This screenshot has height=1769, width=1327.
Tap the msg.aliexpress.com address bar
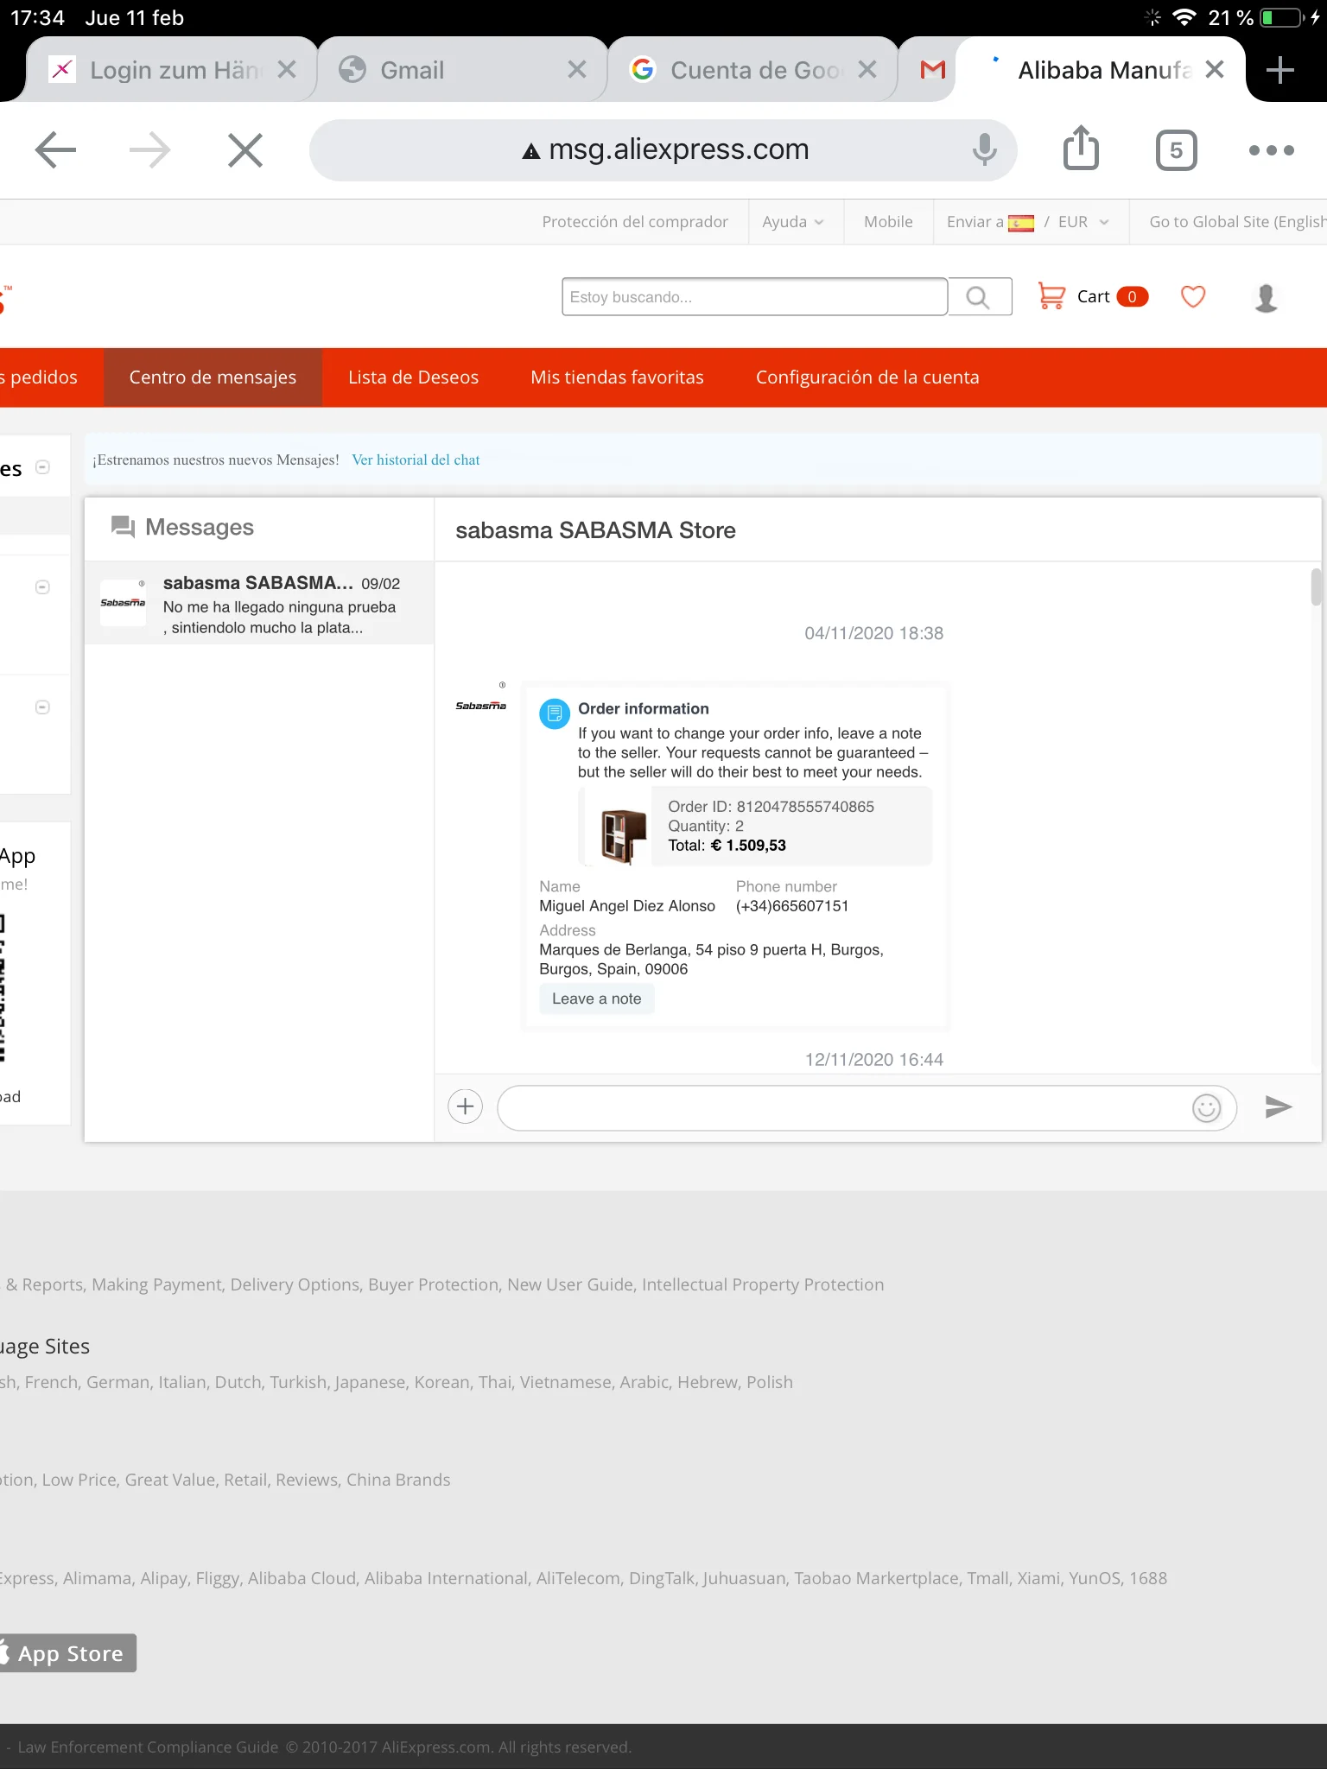click(x=663, y=150)
